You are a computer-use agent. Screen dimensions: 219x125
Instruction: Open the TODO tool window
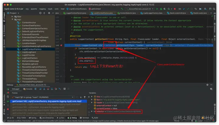pos(21,118)
